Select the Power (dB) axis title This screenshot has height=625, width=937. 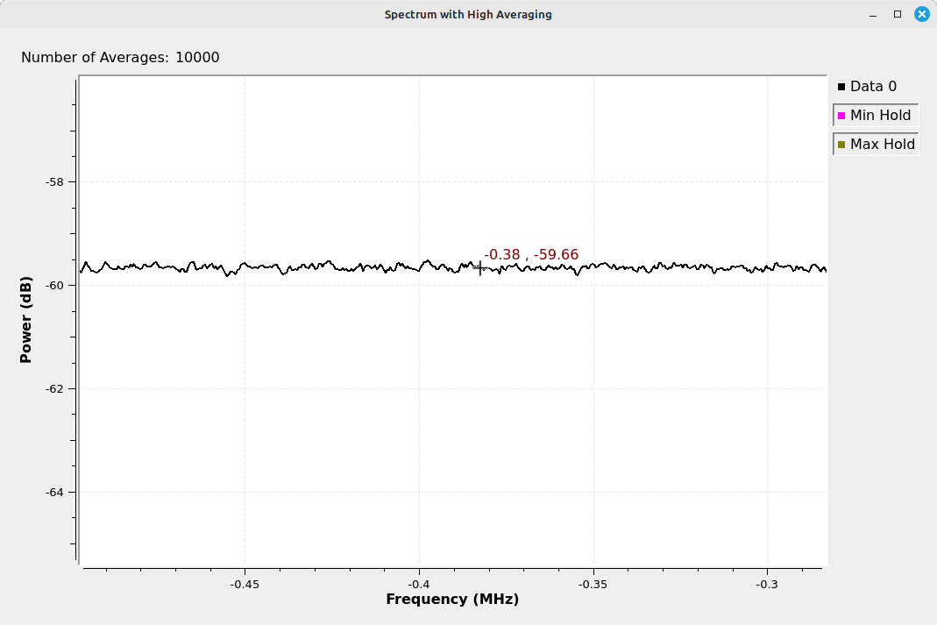(x=26, y=320)
